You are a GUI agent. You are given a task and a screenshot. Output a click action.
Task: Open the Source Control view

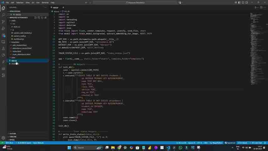click(3, 22)
